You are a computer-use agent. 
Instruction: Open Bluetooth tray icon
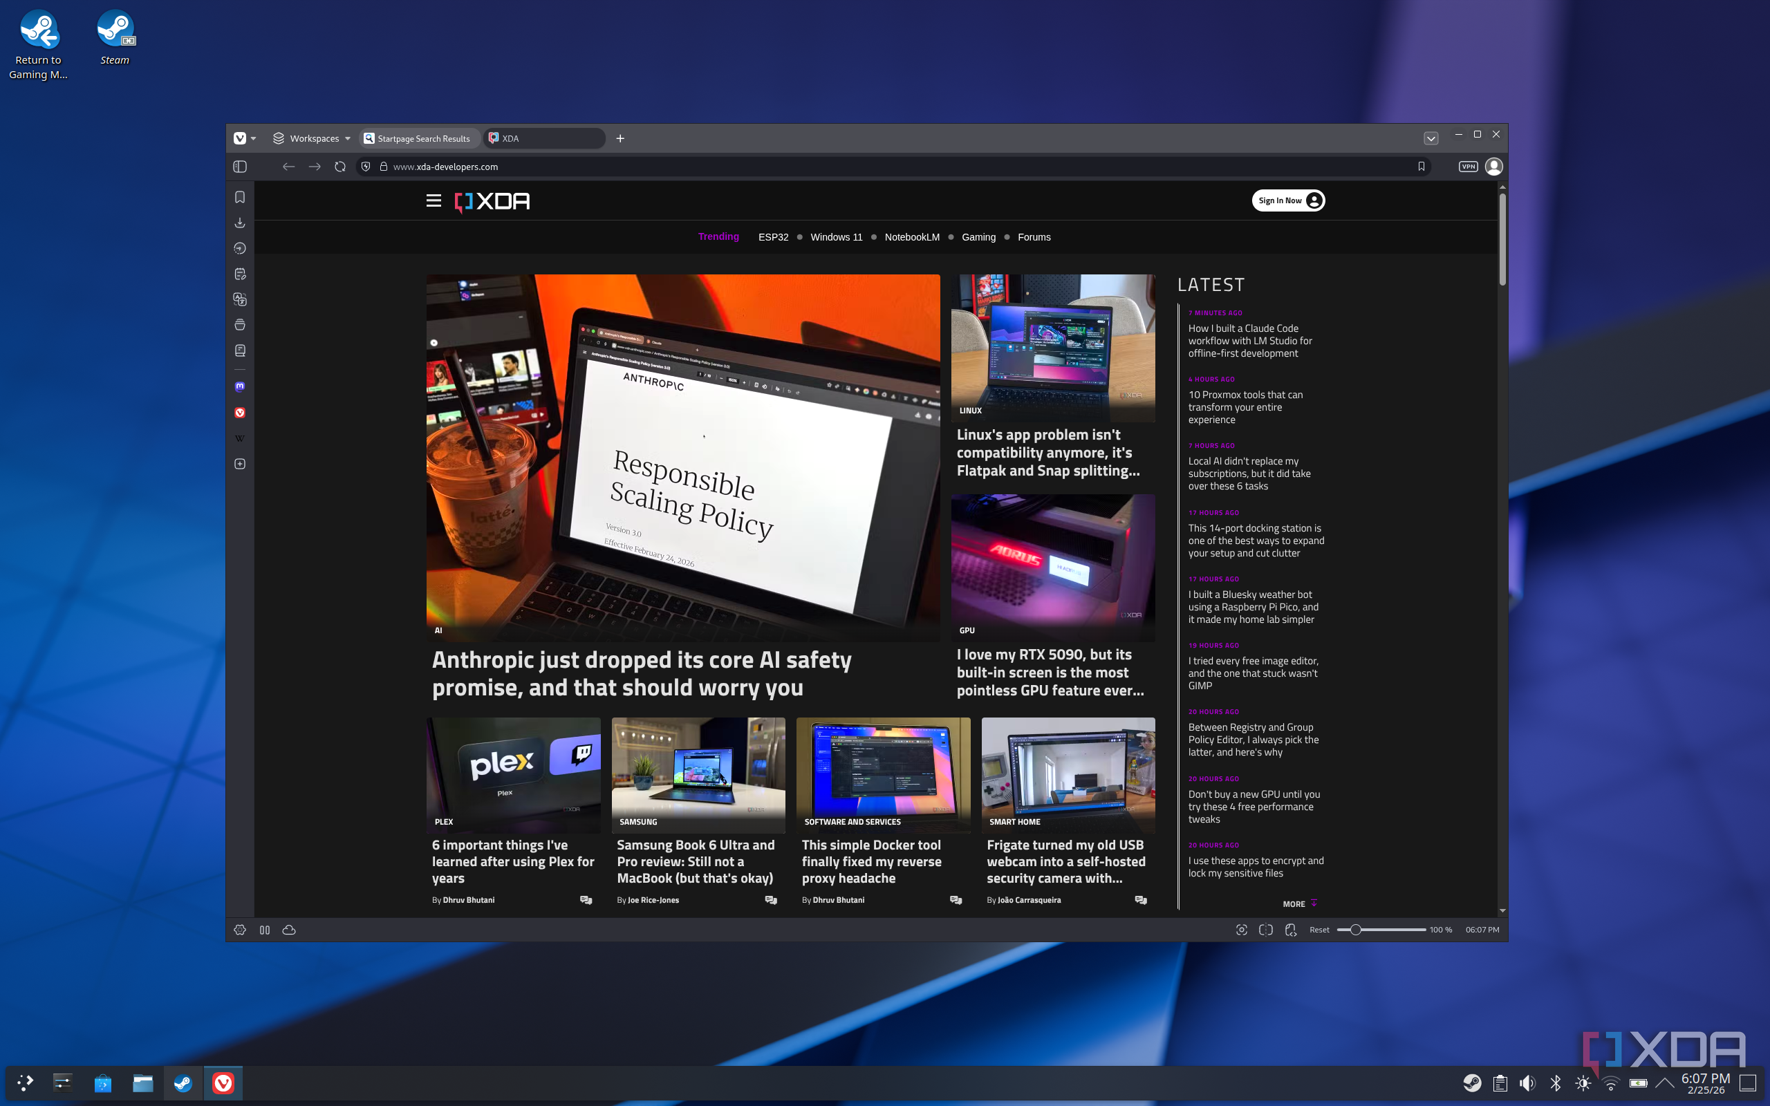coord(1555,1083)
